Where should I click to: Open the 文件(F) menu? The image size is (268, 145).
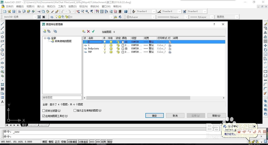(10, 6)
